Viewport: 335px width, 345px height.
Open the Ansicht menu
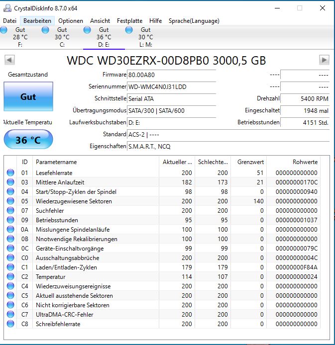point(100,21)
